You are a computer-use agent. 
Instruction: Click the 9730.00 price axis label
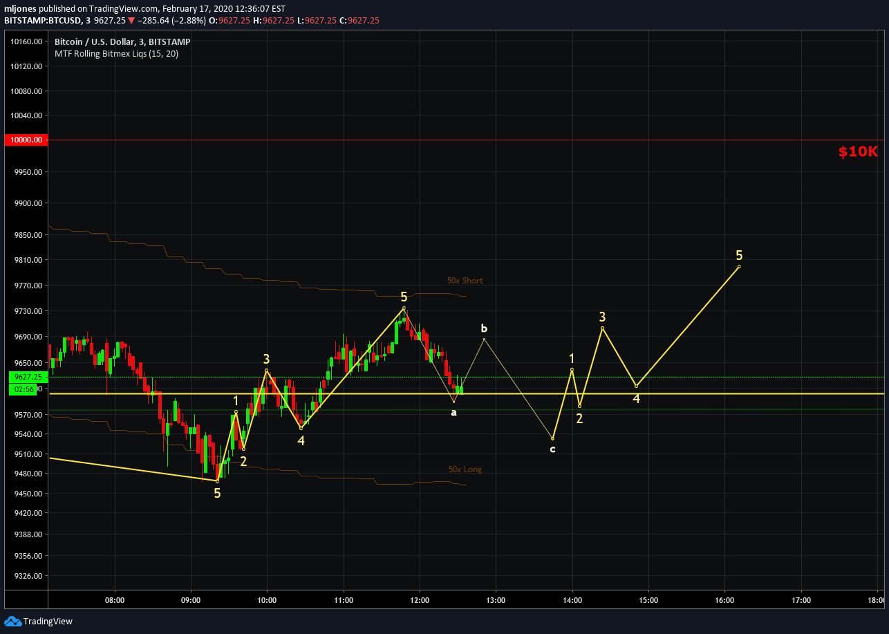click(29, 311)
